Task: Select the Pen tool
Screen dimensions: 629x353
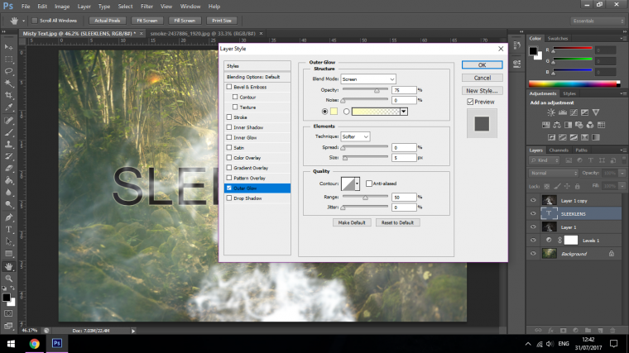Action: 8,217
